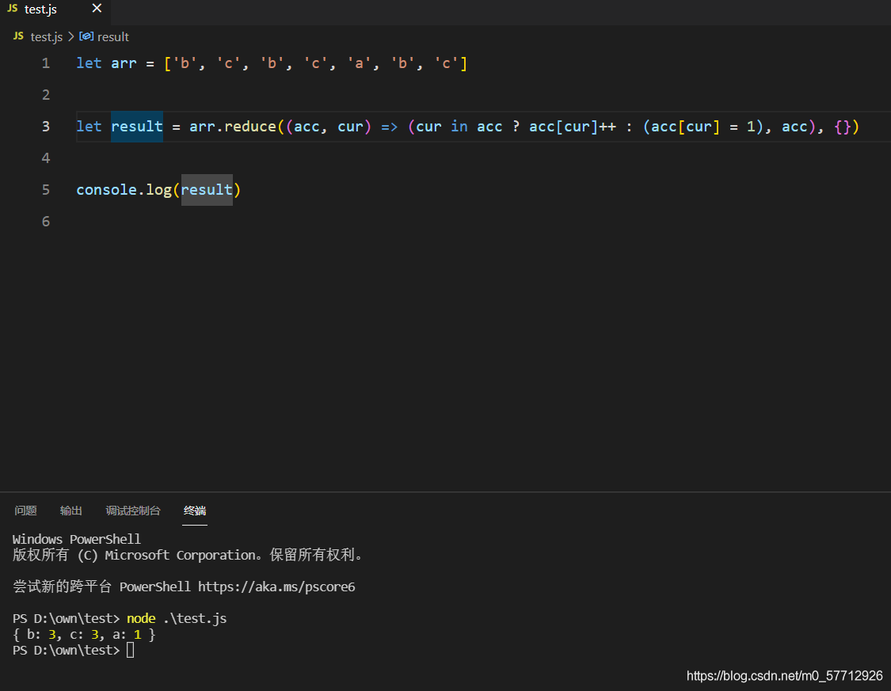The height and width of the screenshot is (691, 891).
Task: Click line number 1 in gutter
Action: pyautogui.click(x=46, y=63)
